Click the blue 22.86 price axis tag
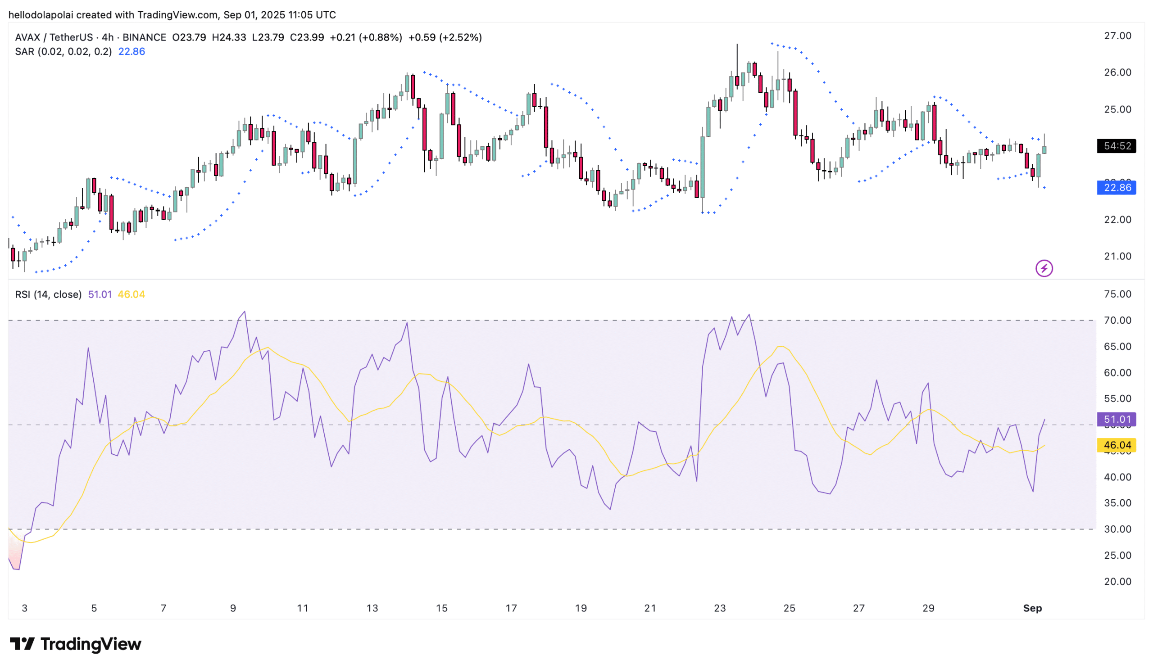Viewport: 1153px width, 669px height. click(1117, 187)
